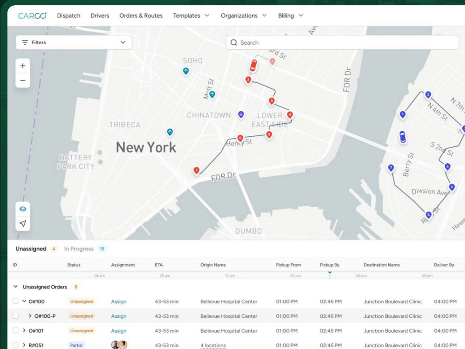Click the CARGO logo

[x=33, y=15]
